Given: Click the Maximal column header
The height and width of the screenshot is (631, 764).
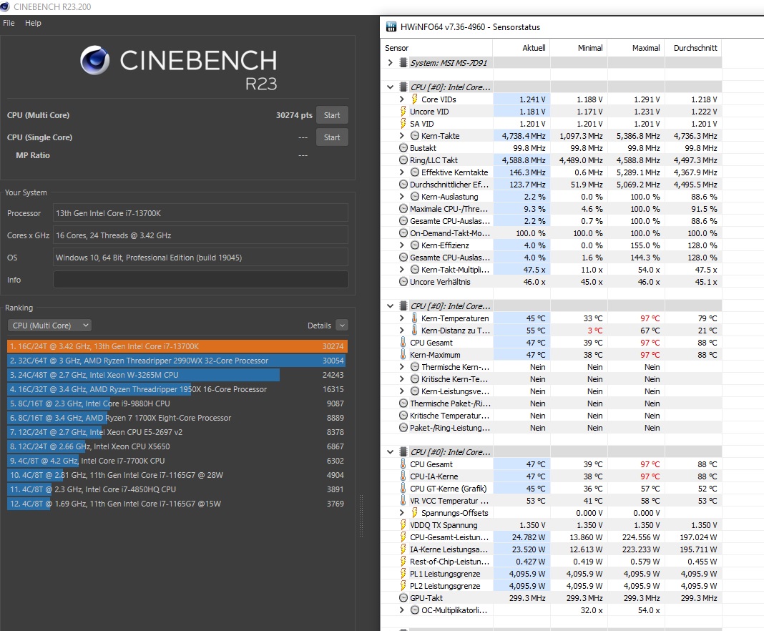Looking at the screenshot, I should [636, 48].
